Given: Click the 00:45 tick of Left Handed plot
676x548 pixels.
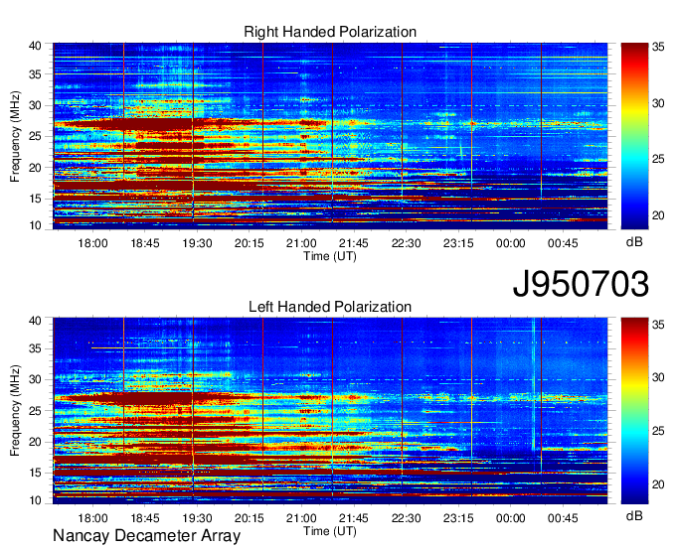Looking at the screenshot, I should [563, 518].
